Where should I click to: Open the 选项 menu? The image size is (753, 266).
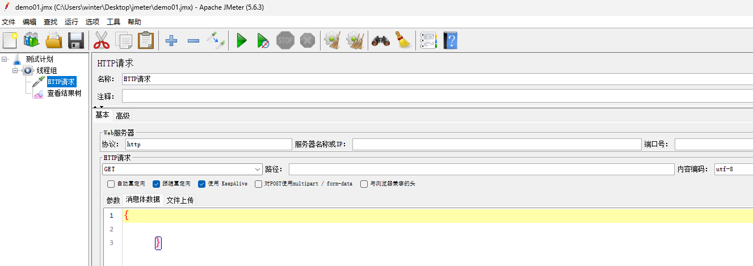(92, 22)
